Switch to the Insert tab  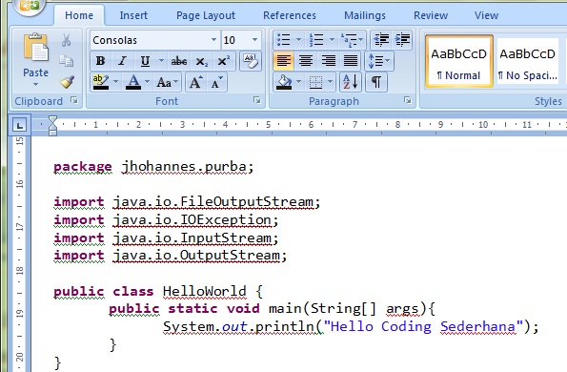pos(133,15)
